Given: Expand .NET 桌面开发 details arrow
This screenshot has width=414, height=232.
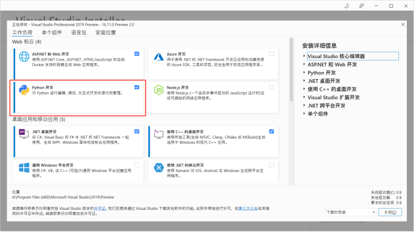Looking at the screenshot, I should [x=304, y=81].
